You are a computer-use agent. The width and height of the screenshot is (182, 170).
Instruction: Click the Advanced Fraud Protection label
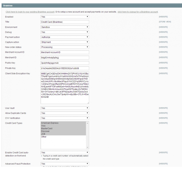pyautogui.click(x=18, y=164)
